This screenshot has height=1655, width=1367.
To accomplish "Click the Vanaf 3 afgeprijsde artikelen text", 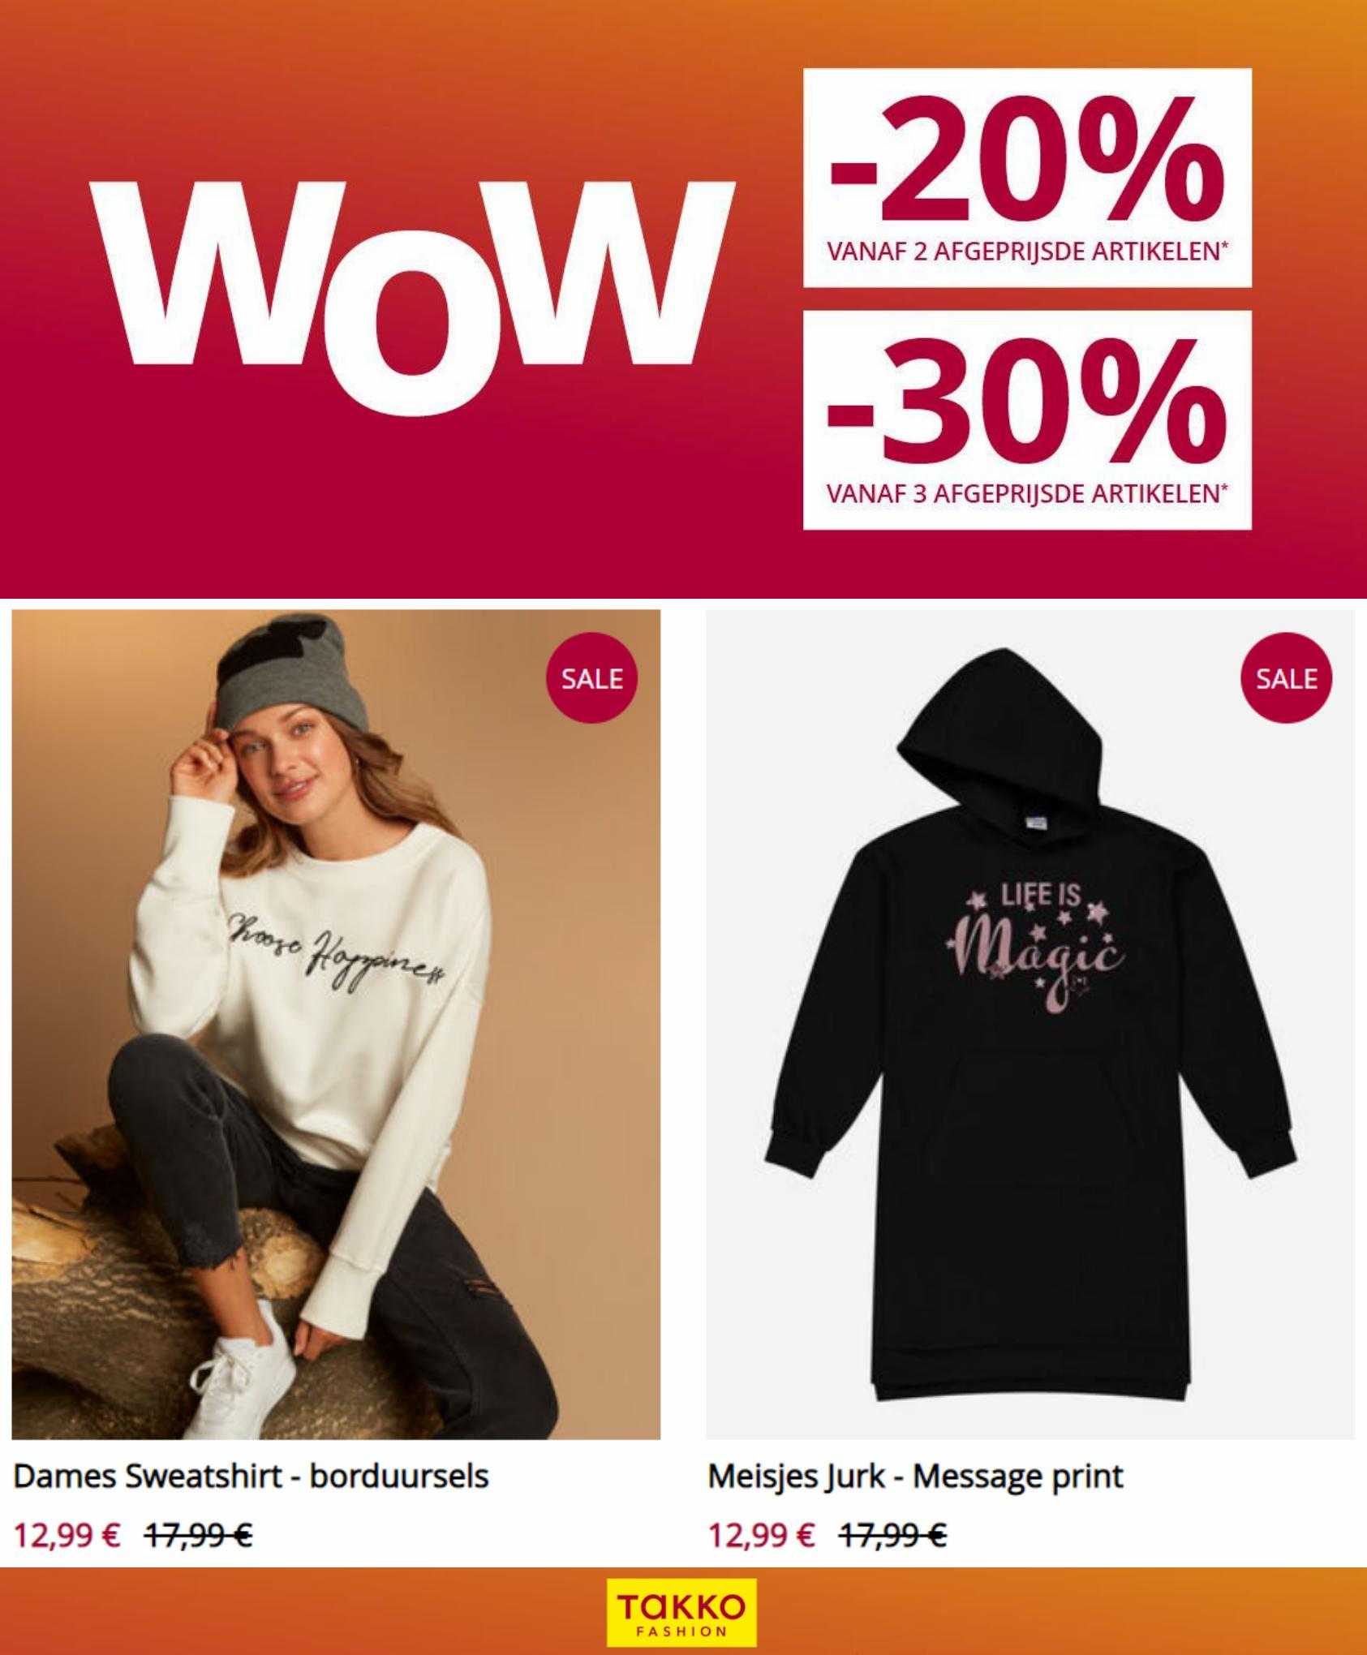I will [x=1027, y=493].
